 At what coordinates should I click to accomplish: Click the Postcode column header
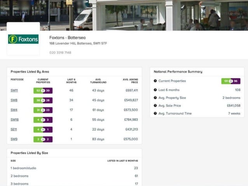click(x=17, y=80)
